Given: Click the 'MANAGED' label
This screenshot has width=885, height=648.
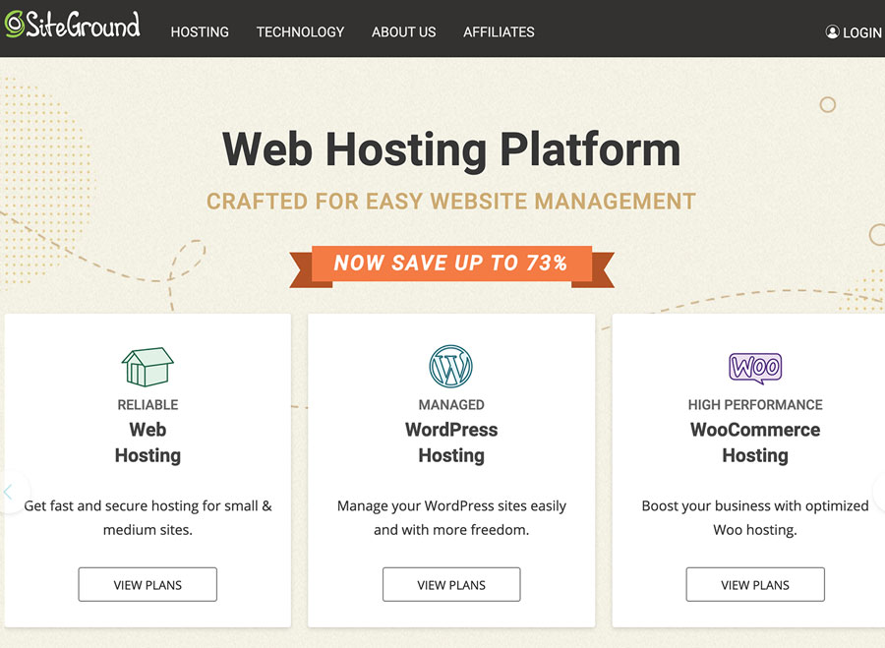Looking at the screenshot, I should tap(451, 405).
